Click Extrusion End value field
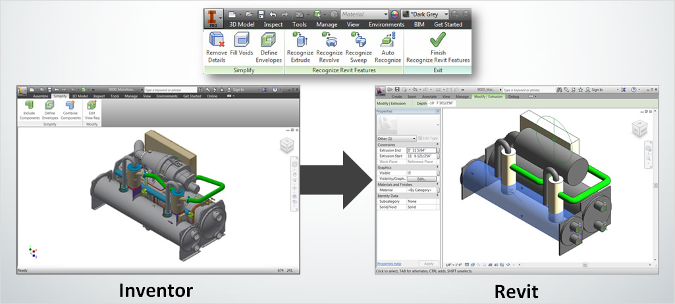 tap(422, 150)
